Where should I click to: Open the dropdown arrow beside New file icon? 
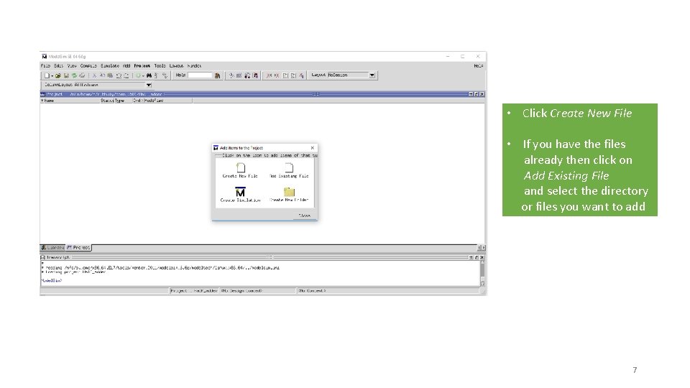(x=52, y=76)
